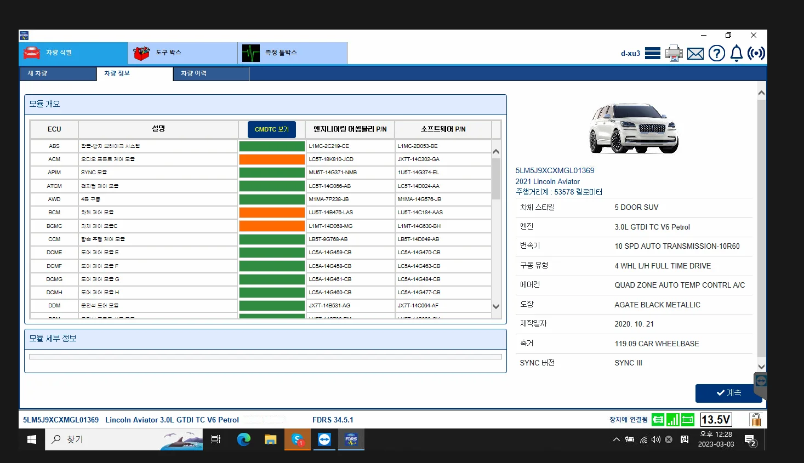Screen dimensions: 804x463
Task: Click the speaker volume tray icon
Action: (656, 439)
